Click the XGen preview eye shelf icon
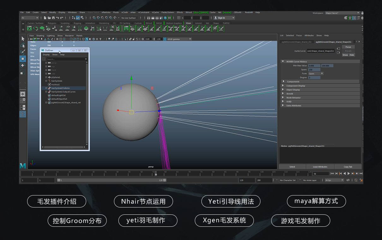Viewport: 382px width, 240px height. 36,28
